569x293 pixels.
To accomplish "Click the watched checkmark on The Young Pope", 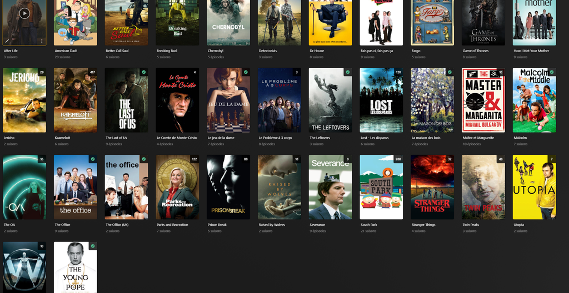I will (92, 246).
